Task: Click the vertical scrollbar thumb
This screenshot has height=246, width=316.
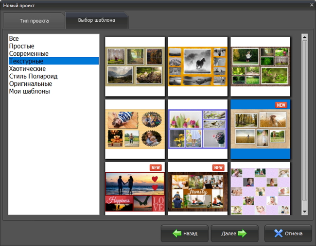Action: [x=304, y=120]
